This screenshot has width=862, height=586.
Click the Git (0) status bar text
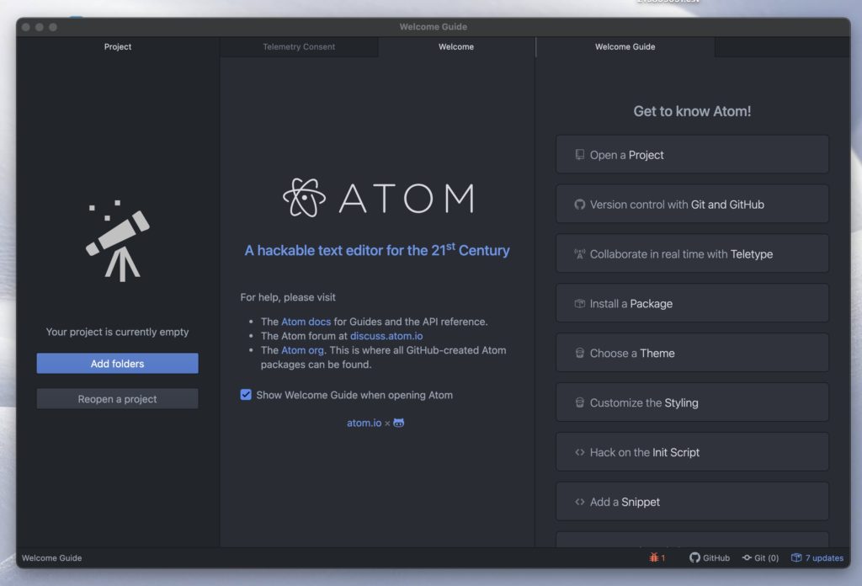click(x=766, y=557)
